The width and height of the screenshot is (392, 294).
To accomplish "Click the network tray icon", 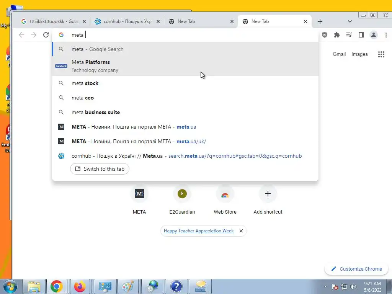I will click(x=344, y=287).
